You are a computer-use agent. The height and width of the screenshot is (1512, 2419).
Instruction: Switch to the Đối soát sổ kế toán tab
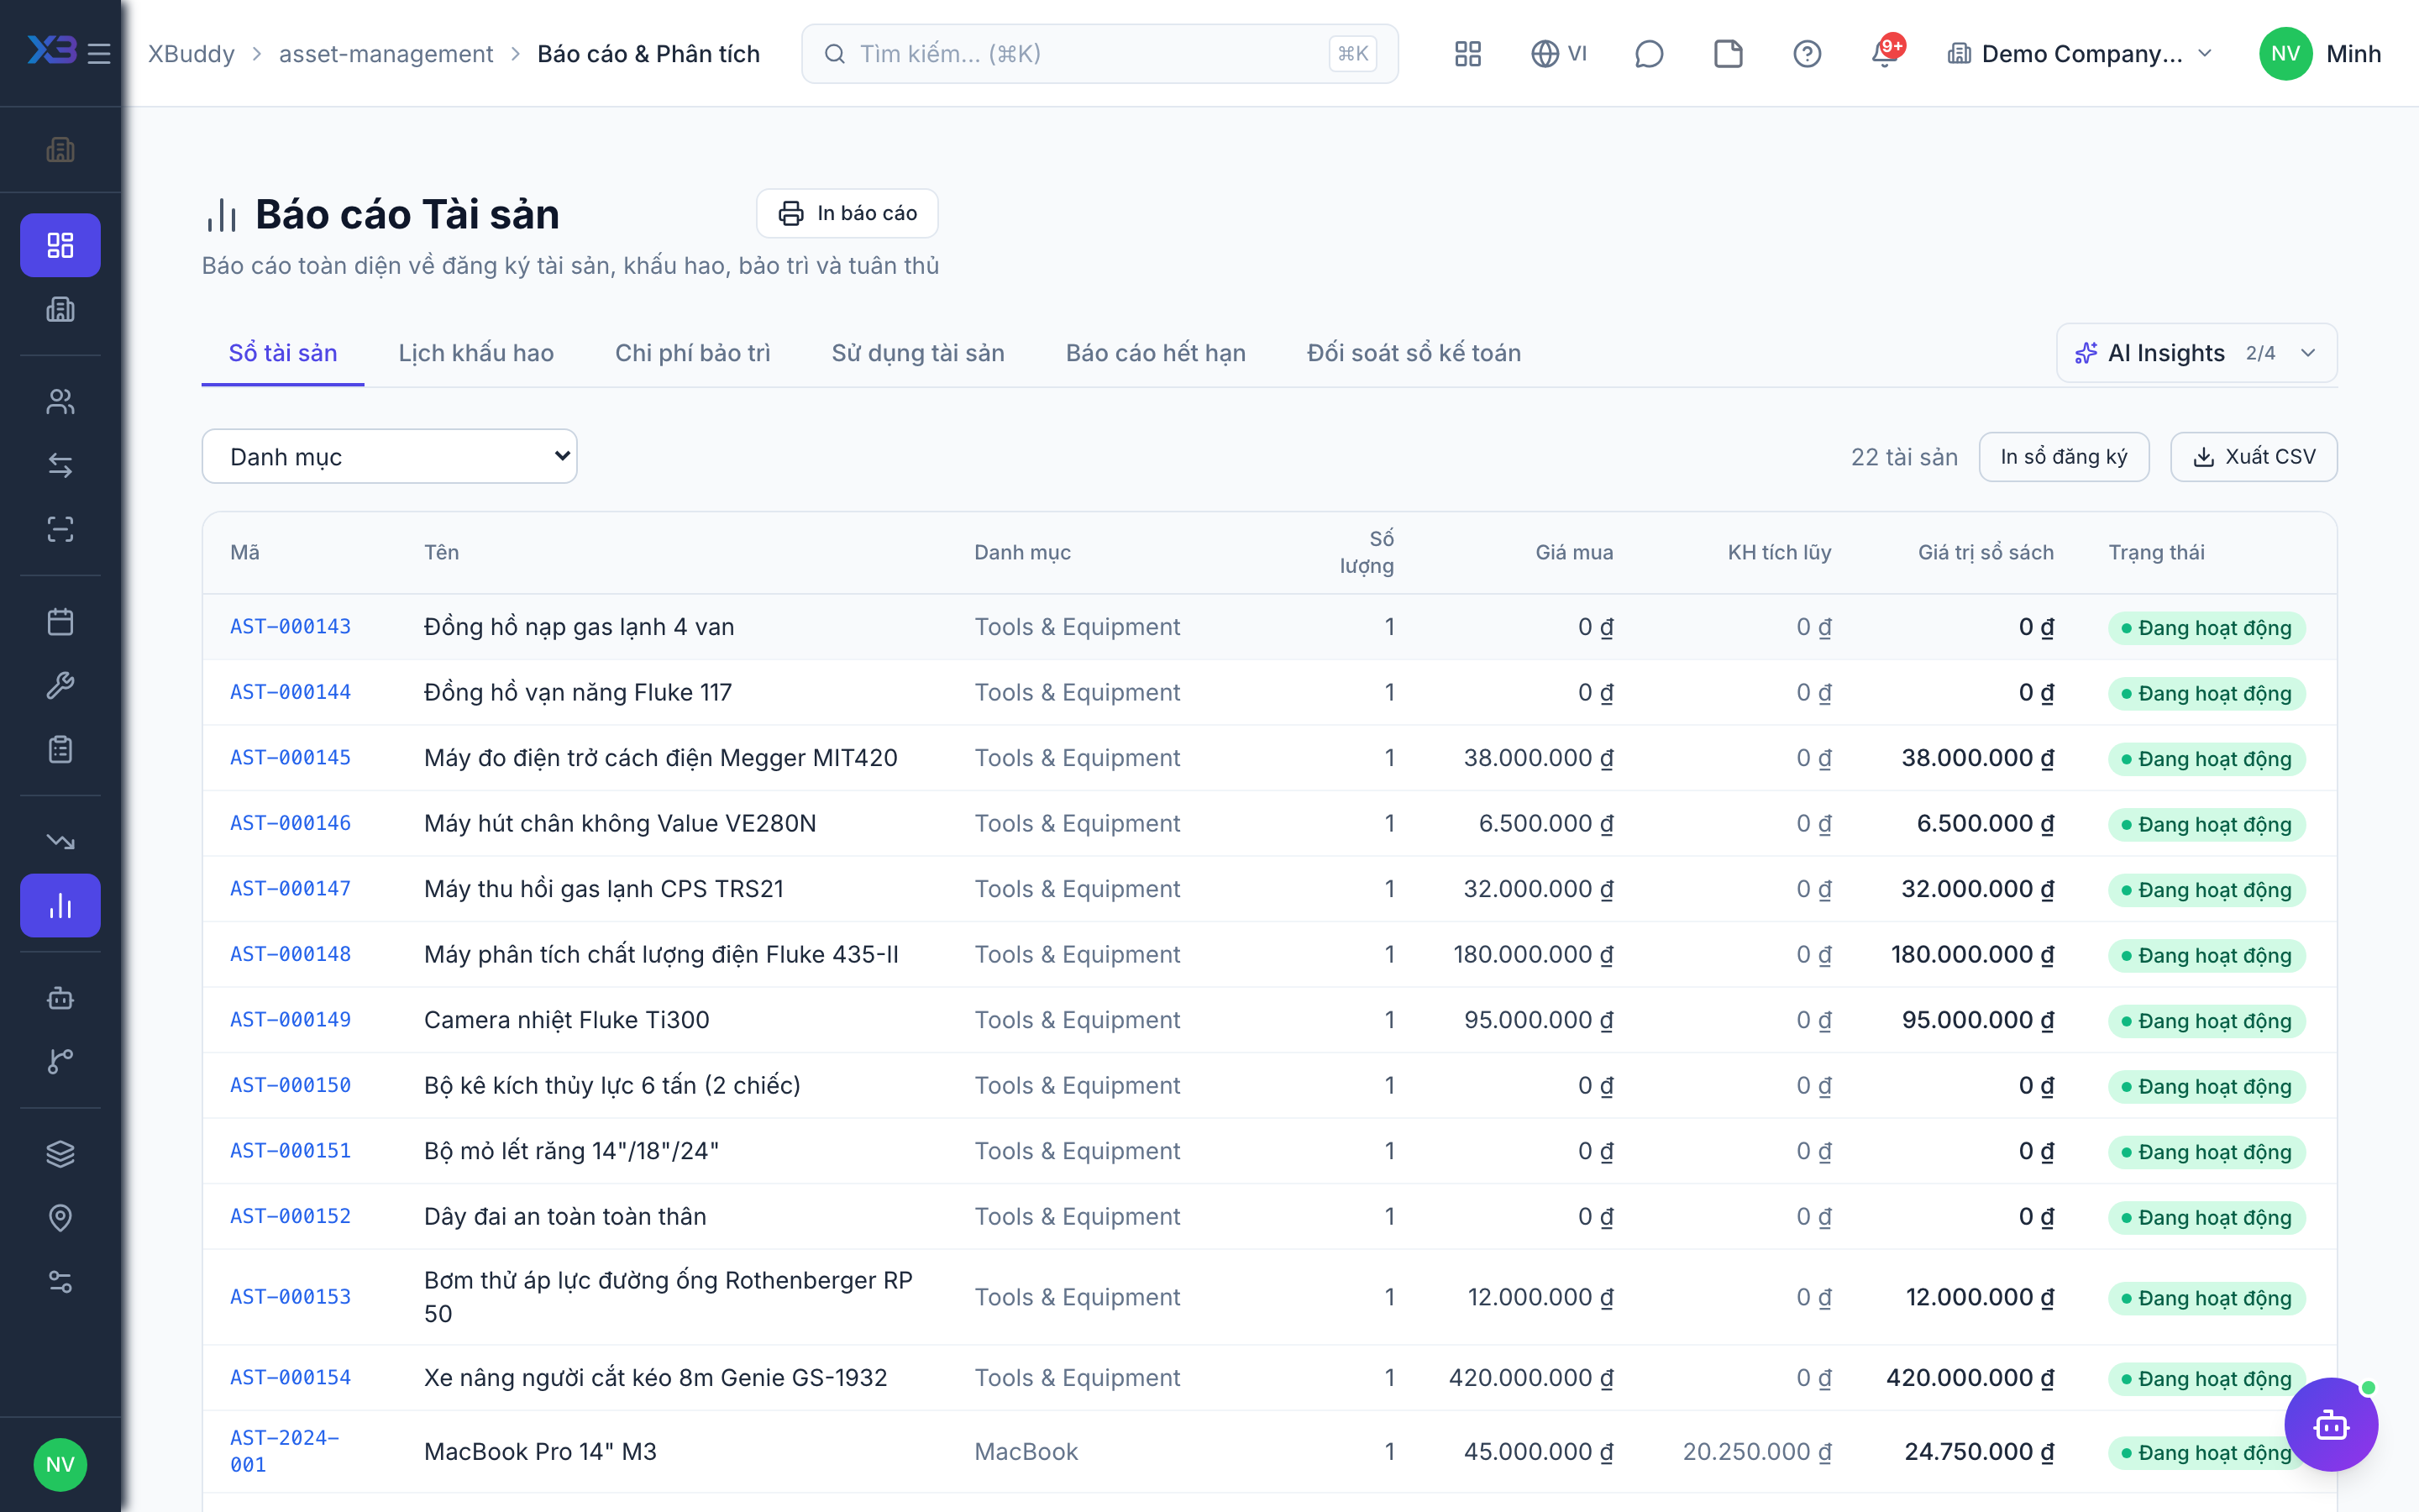tap(1414, 353)
